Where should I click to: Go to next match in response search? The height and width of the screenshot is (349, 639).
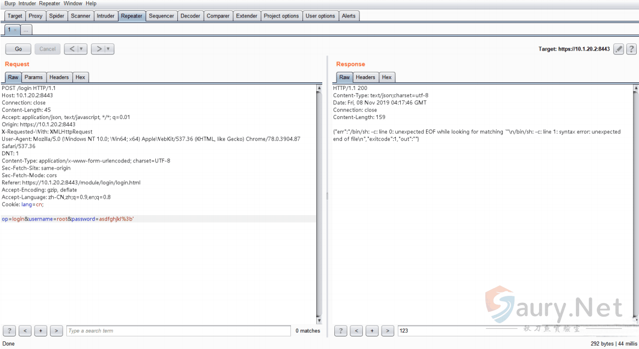point(388,331)
